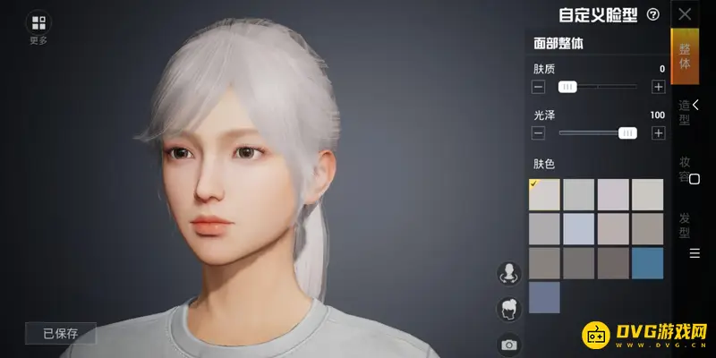716x358 pixels.
Task: Decrease 光泽 with the minus button
Action: (x=539, y=132)
